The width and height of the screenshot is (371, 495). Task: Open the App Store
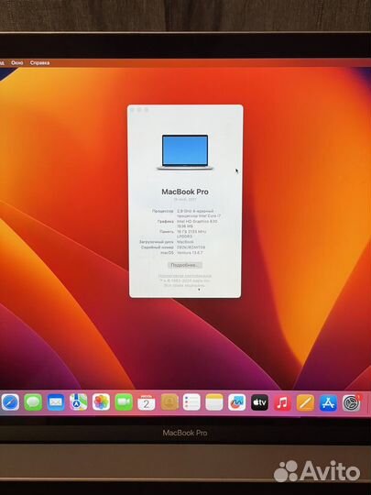[x=328, y=403]
